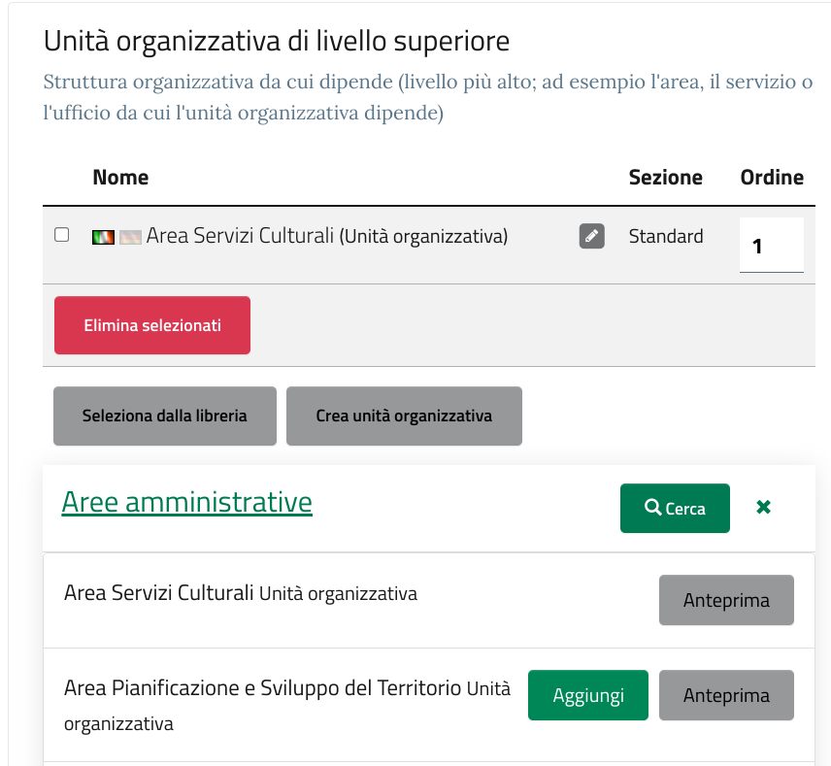Click the Sezione column header
This screenshot has height=766, width=831.
coord(665,178)
